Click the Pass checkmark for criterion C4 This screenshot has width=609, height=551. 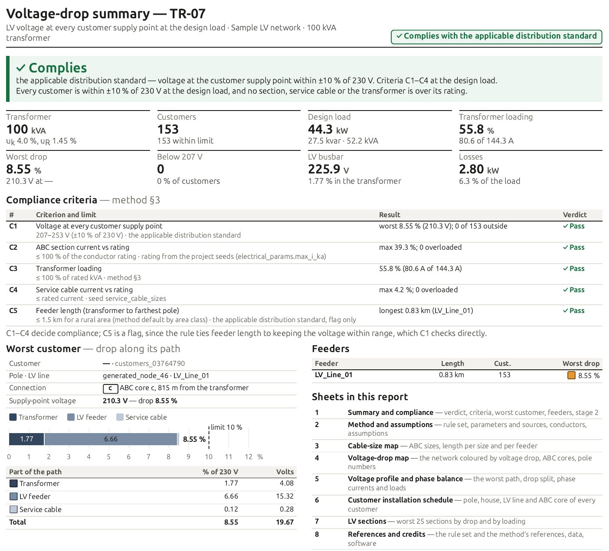(566, 290)
